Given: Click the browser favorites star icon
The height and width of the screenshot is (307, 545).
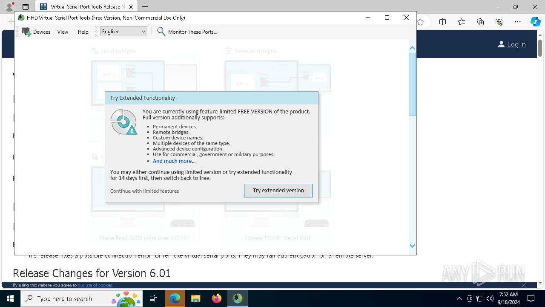Looking at the screenshot, I should (x=420, y=22).
